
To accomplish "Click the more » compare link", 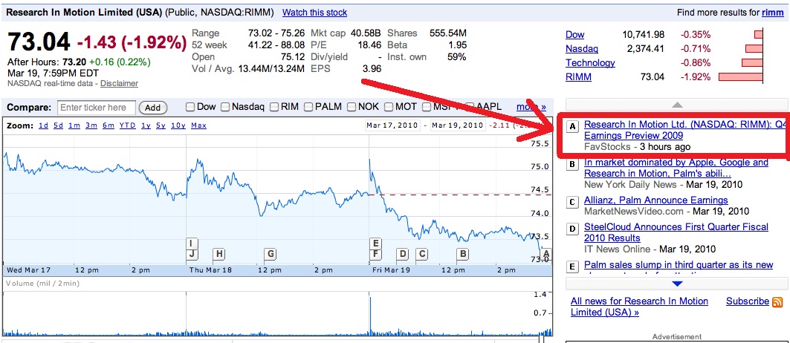I will click(531, 107).
